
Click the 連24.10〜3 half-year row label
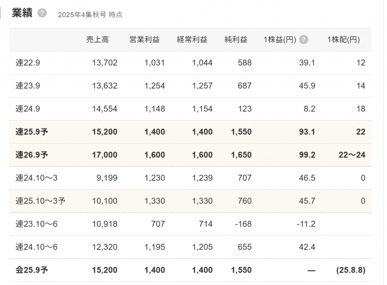(x=36, y=178)
